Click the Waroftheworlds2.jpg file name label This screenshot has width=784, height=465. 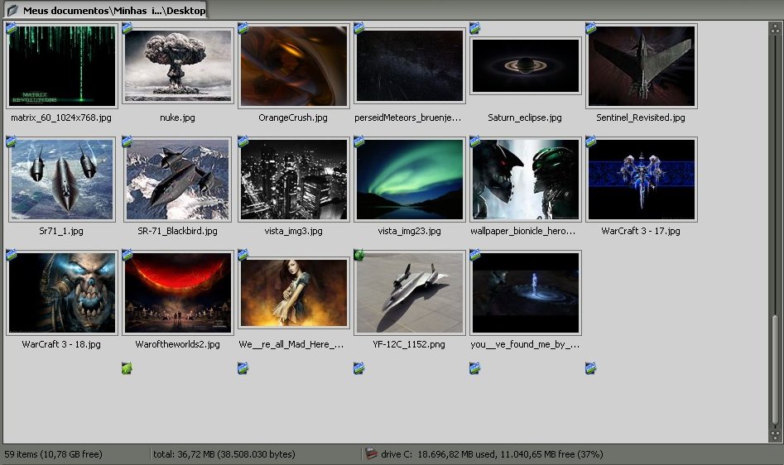tap(177, 344)
